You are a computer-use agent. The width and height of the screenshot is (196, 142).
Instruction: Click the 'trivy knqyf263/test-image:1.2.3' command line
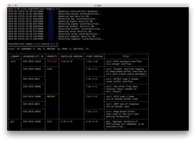40,9
